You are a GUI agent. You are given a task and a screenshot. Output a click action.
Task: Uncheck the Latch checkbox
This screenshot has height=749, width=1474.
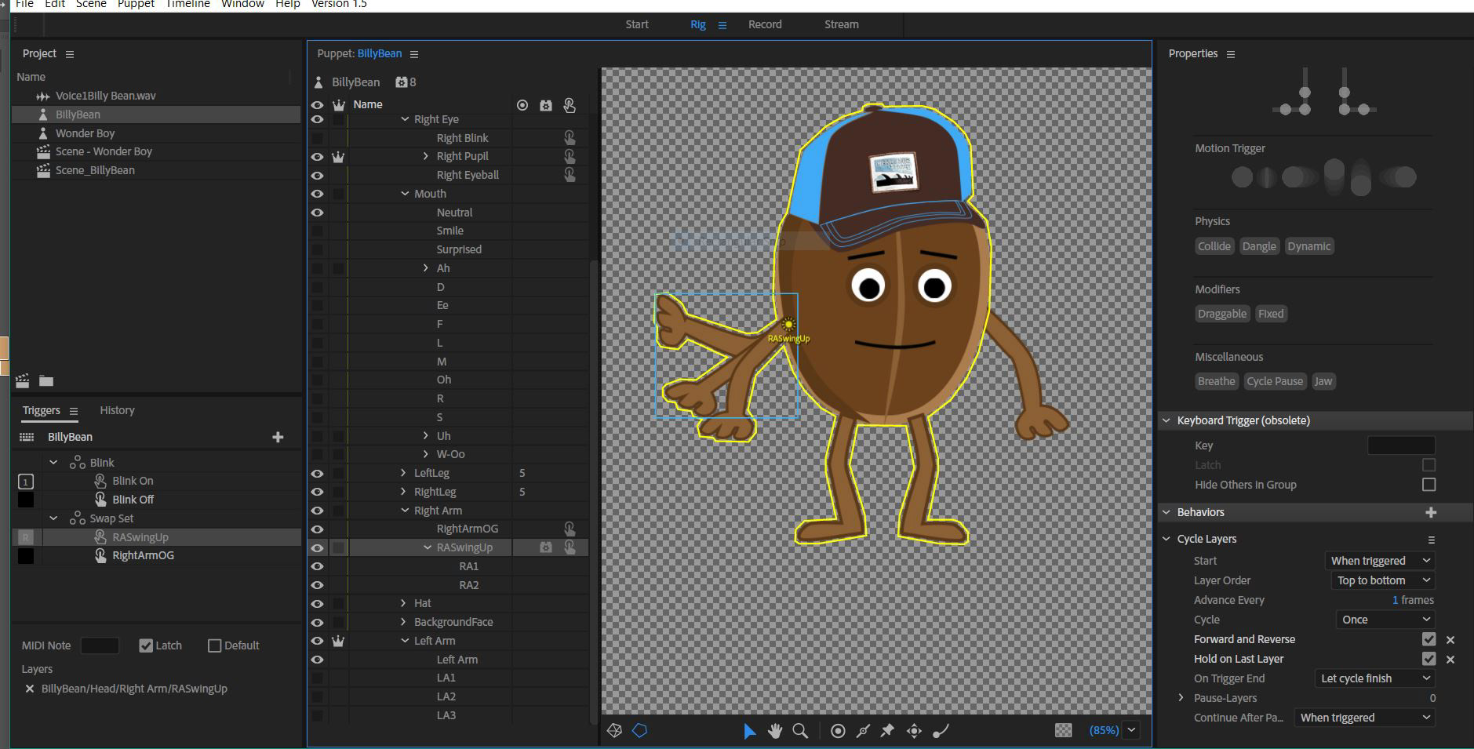tap(146, 645)
